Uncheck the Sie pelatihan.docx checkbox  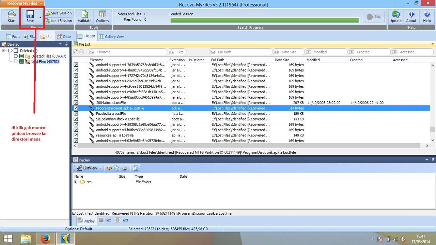[76, 119]
